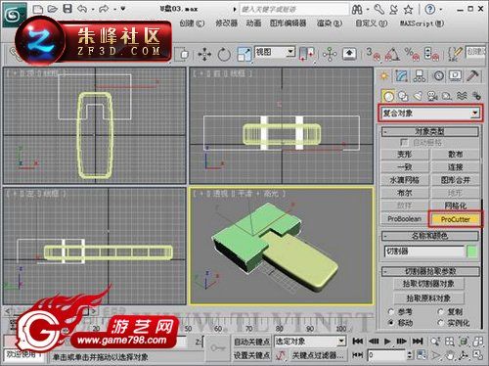Play the animation
489x366 pixels.
click(387, 342)
